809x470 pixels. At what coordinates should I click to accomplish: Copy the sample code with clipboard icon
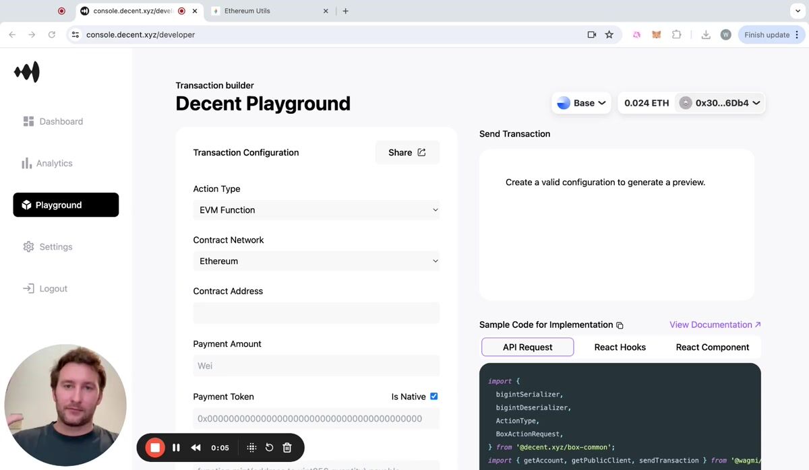(620, 325)
